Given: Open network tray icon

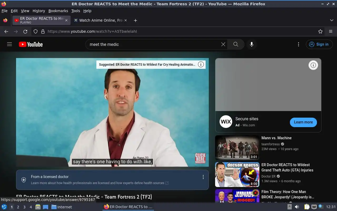Looking at the screenshot, I should 314,207.
